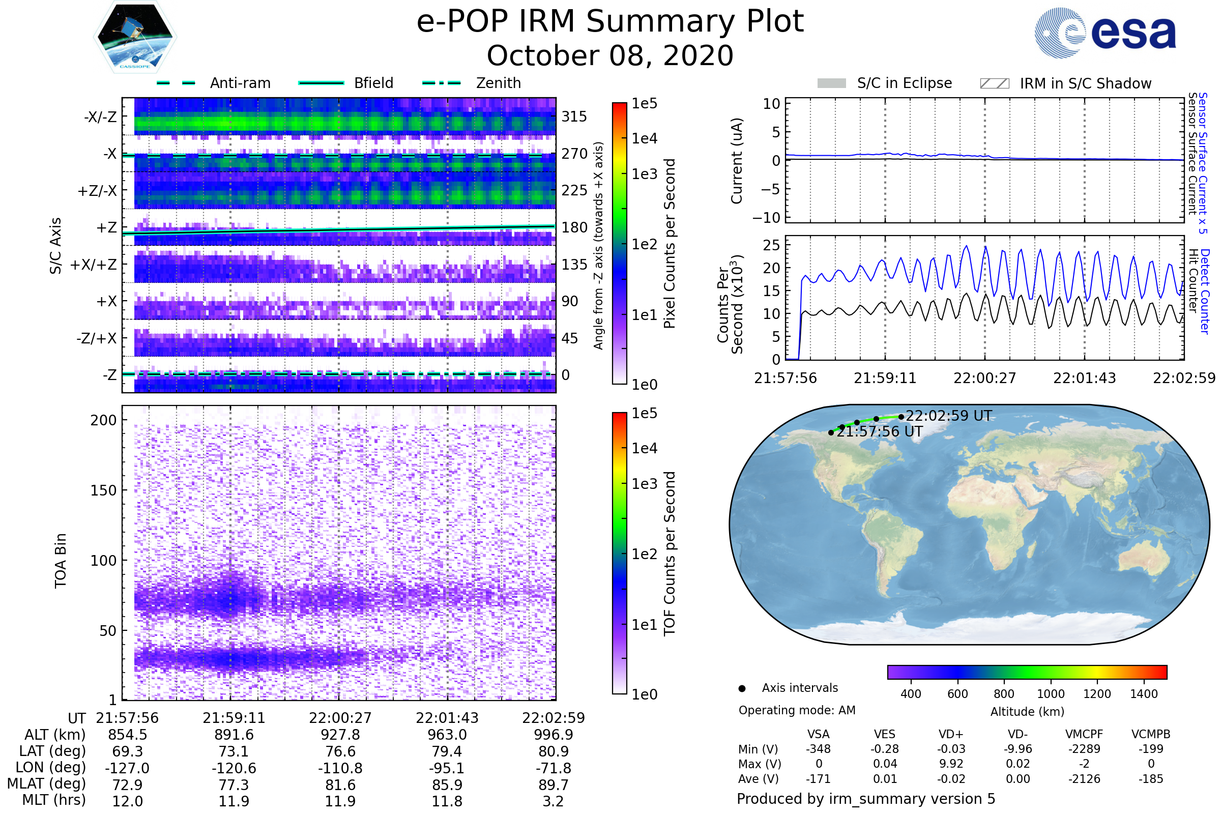Click the e-POP IRM Summary Plot title
This screenshot has width=1221, height=814.
pos(610,22)
